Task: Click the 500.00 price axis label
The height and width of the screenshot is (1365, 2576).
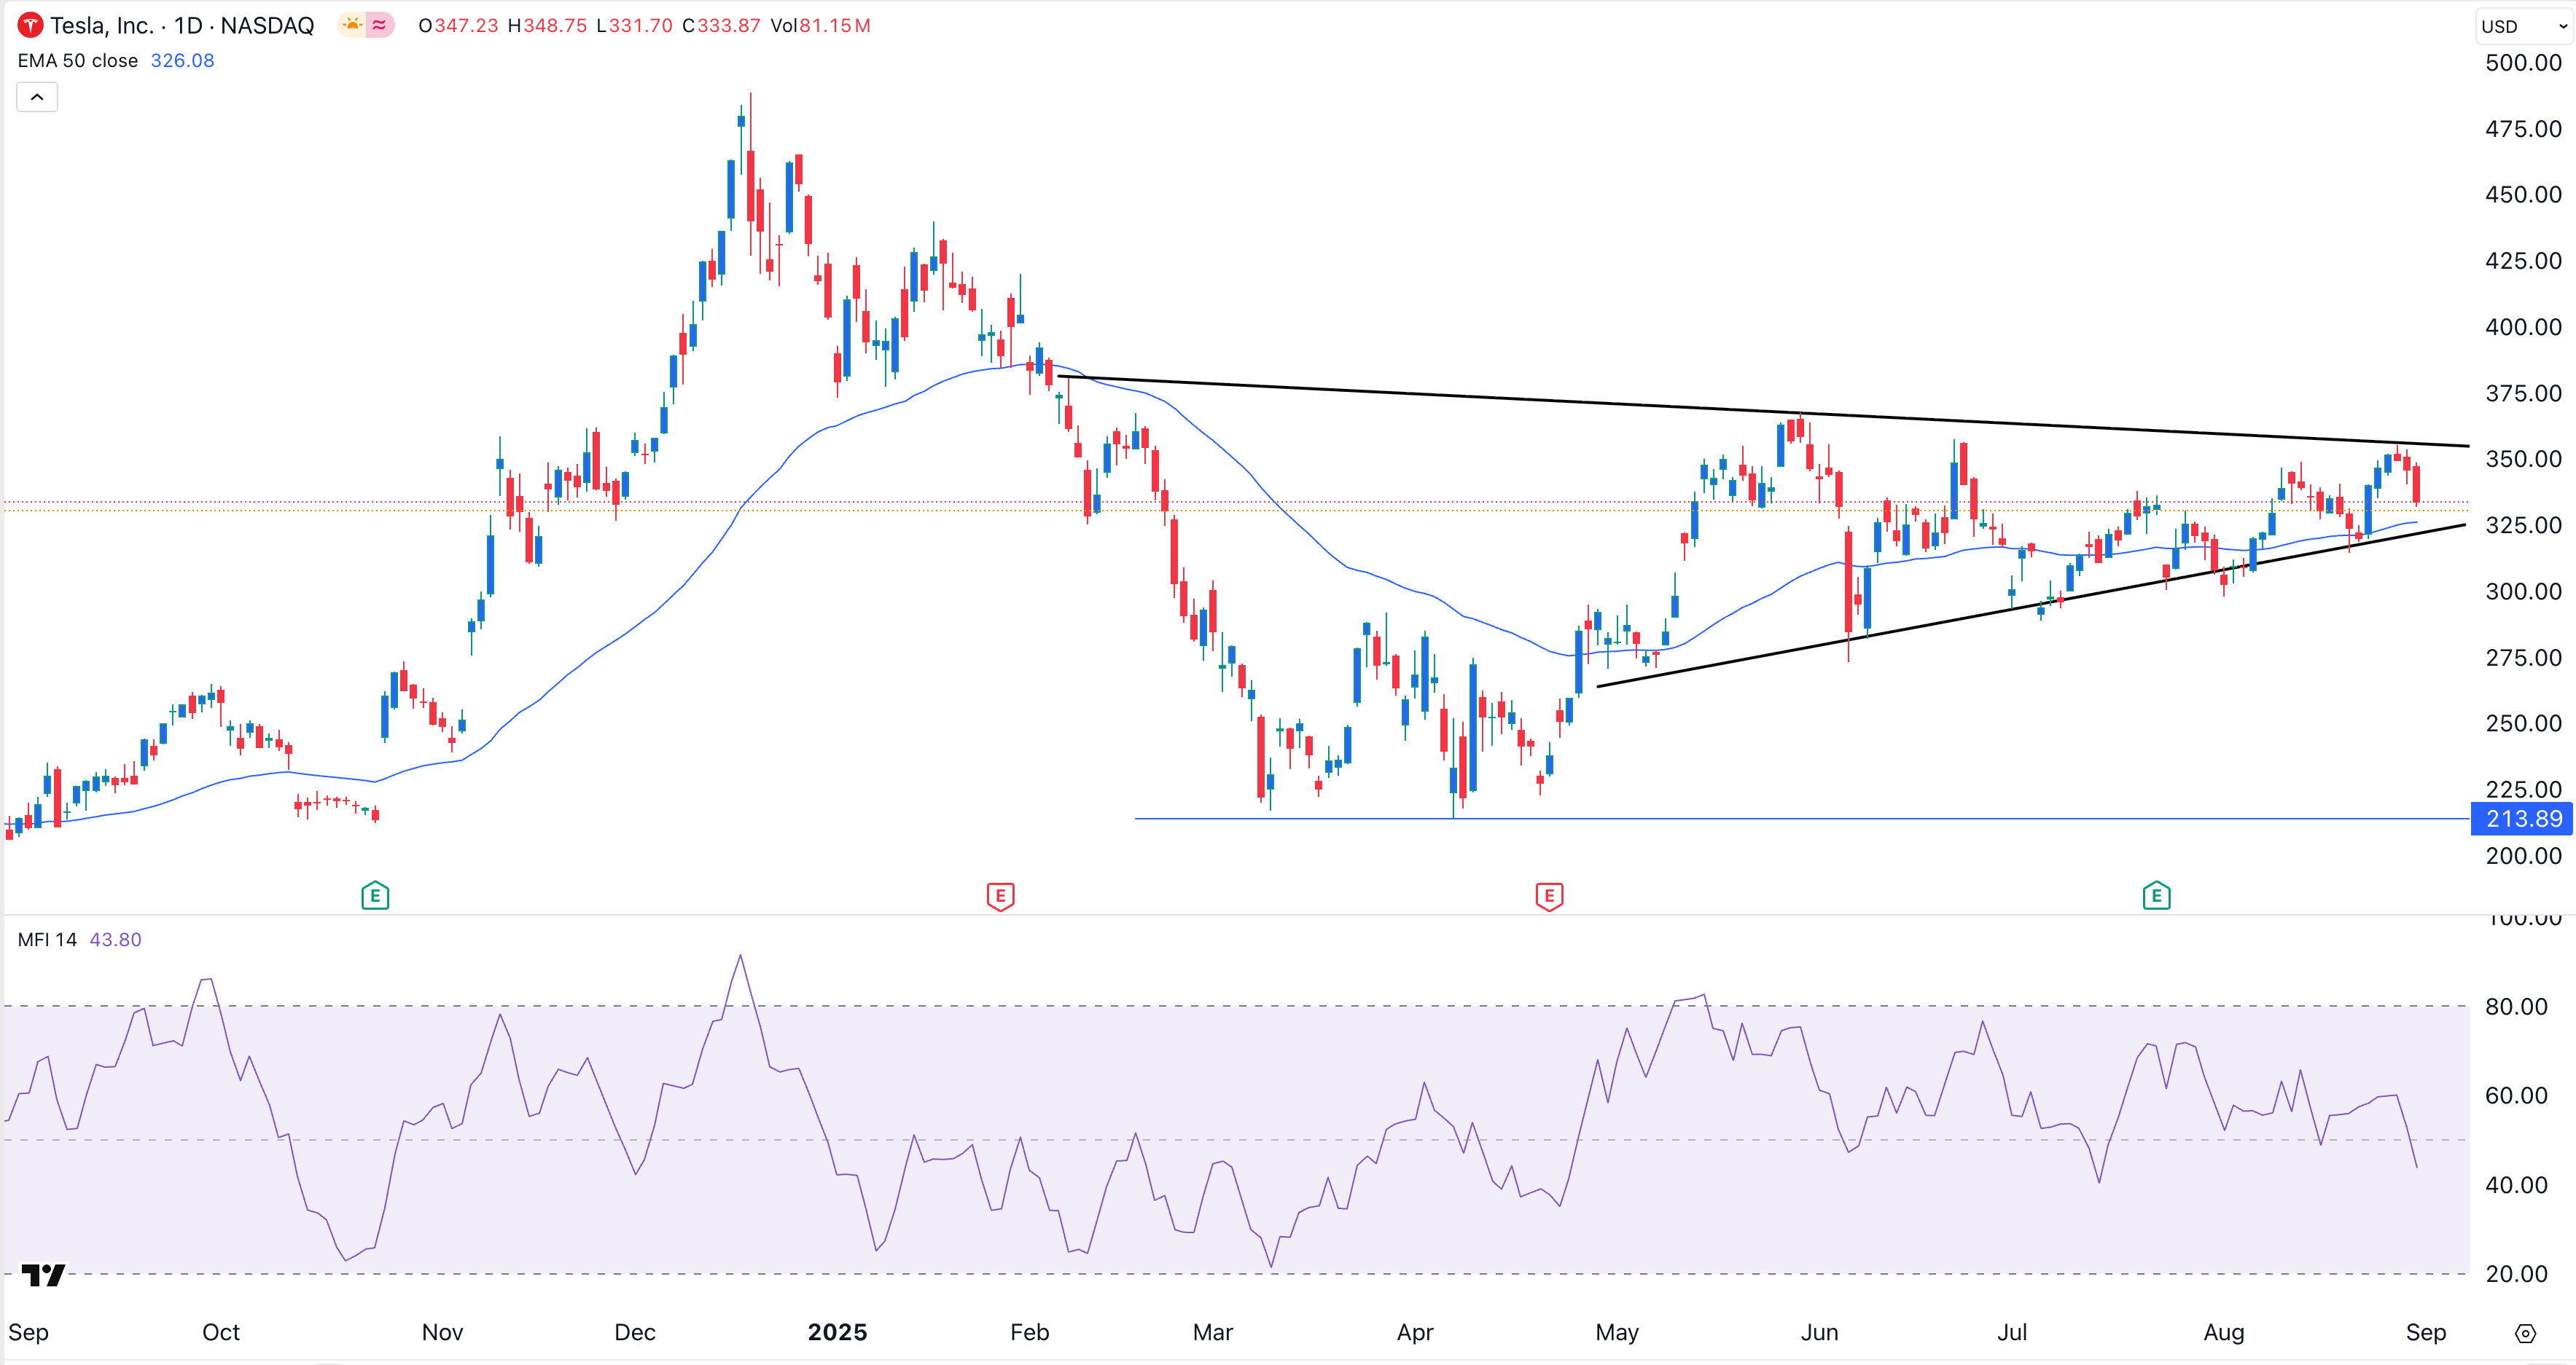Action: [2523, 63]
